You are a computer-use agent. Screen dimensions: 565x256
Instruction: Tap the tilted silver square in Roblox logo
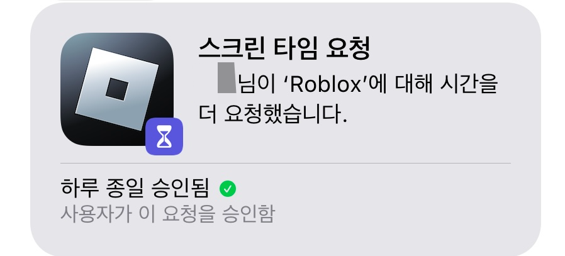click(117, 89)
